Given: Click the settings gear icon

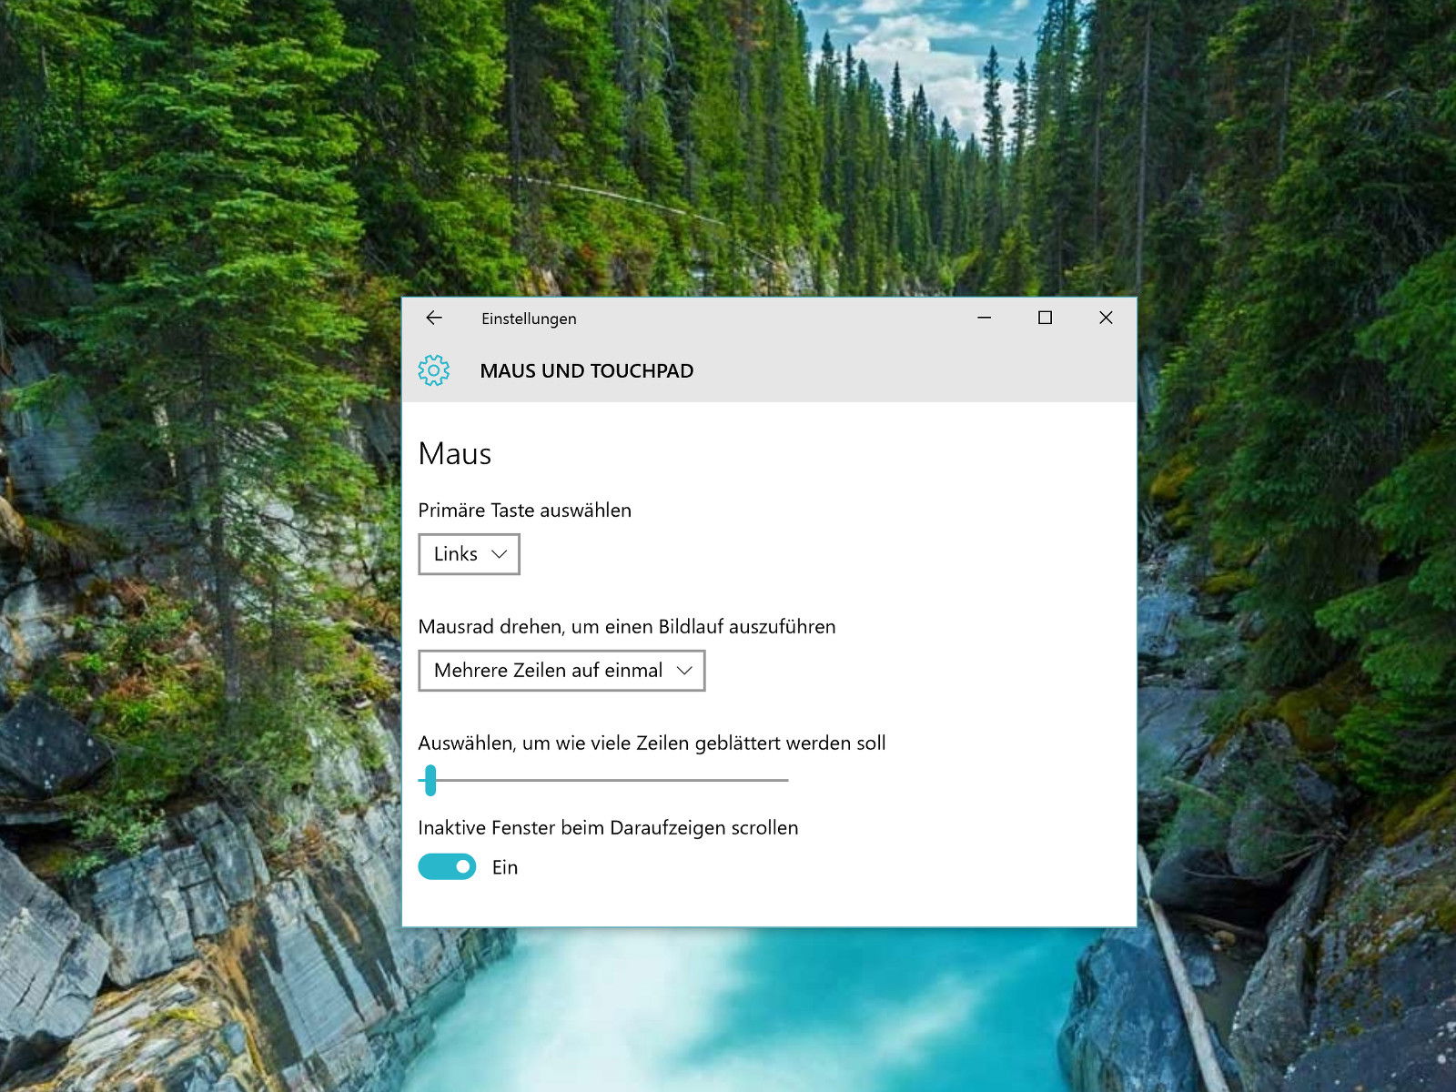Looking at the screenshot, I should click(434, 370).
